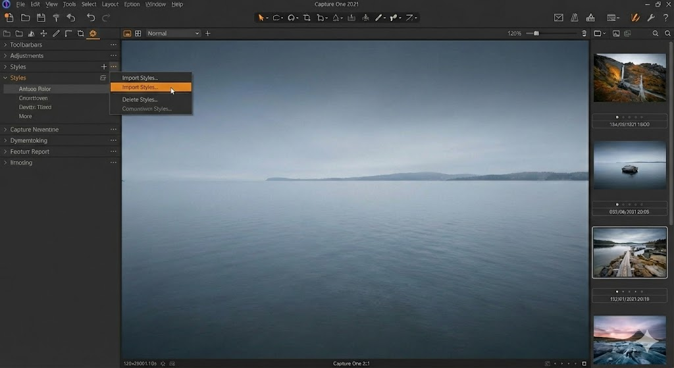The height and width of the screenshot is (368, 674).
Task: Toggle multi-image grid viewer mode
Action: (x=138, y=33)
